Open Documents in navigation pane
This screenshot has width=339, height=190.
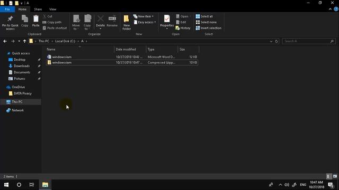(x=22, y=72)
